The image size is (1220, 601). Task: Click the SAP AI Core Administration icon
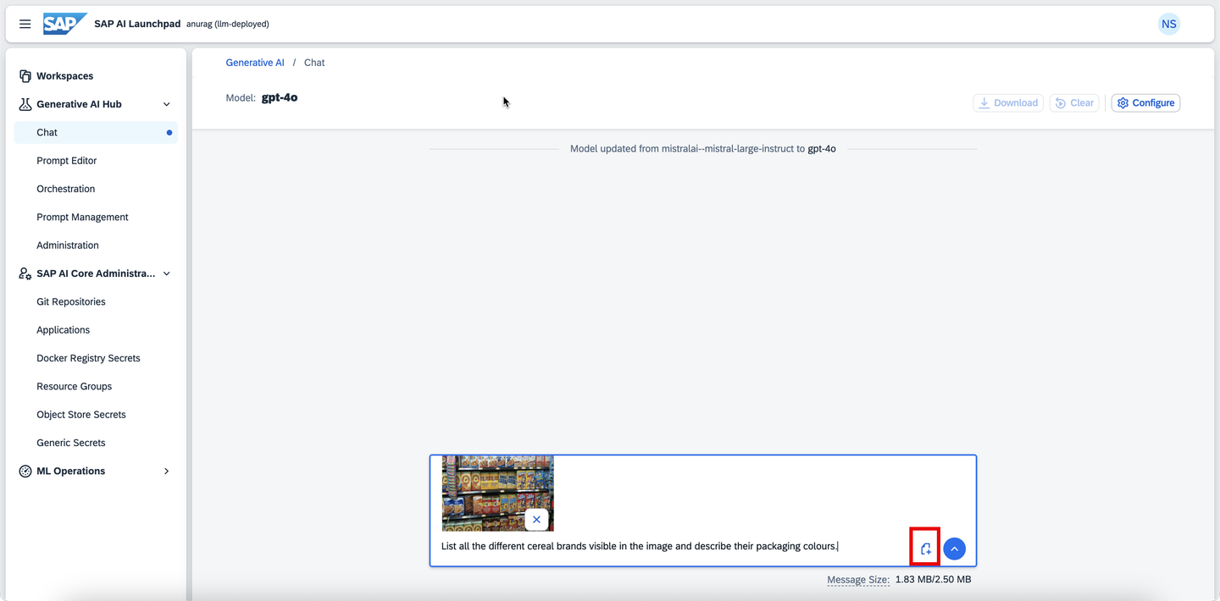[x=25, y=273]
